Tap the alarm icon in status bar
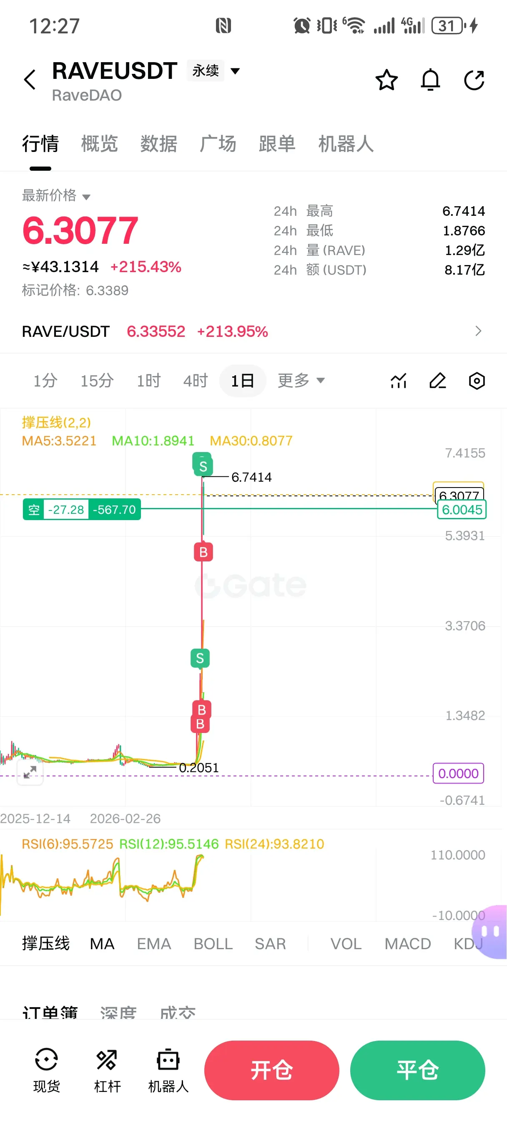The height and width of the screenshot is (1122, 507). pyautogui.click(x=301, y=26)
